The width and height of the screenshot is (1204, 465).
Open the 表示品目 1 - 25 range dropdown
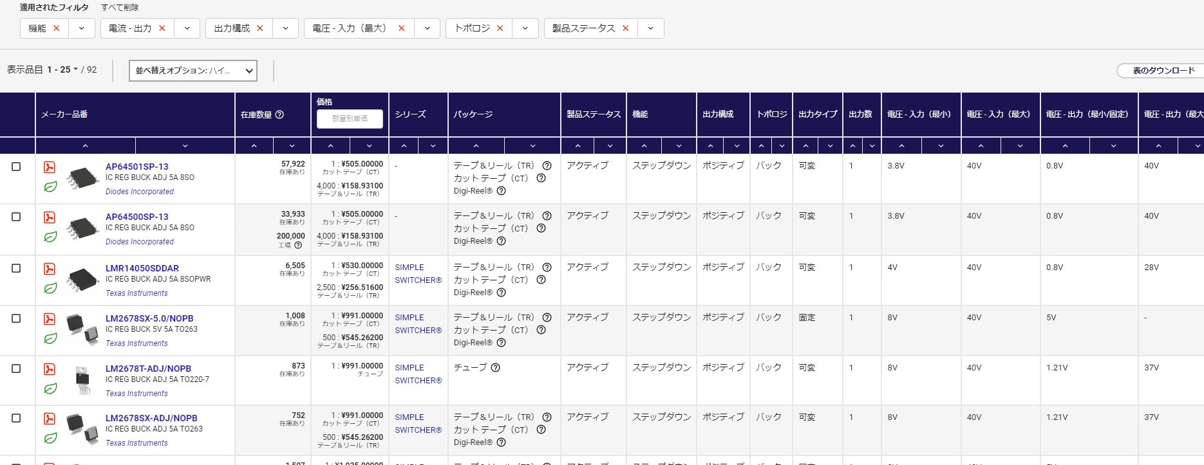[x=62, y=69]
